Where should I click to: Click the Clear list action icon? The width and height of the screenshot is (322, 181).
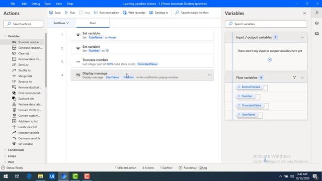click(x=14, y=53)
